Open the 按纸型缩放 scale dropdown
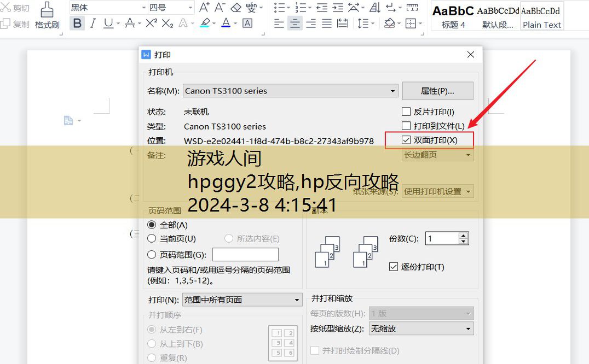This screenshot has width=589, height=364. pyautogui.click(x=421, y=329)
